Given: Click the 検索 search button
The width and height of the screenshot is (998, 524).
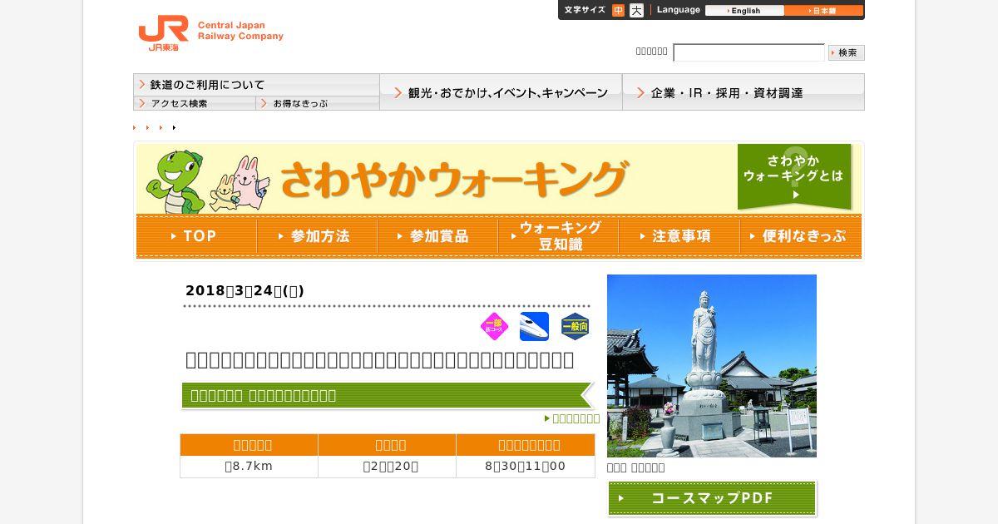Looking at the screenshot, I should 847,52.
